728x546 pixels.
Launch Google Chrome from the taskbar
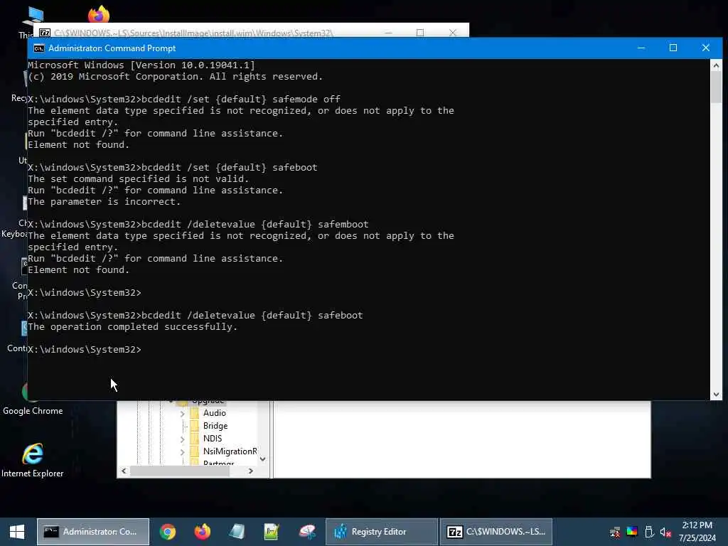coord(168,532)
